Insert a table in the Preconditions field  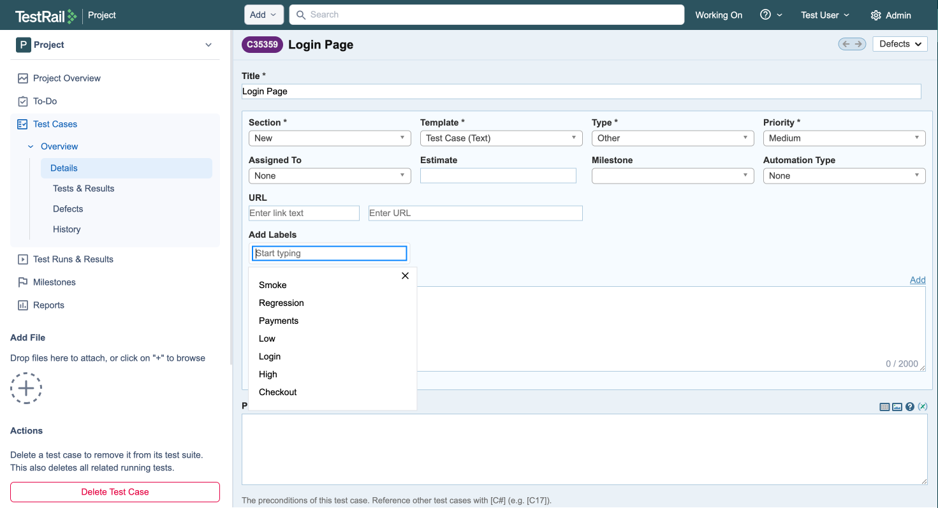coord(884,407)
